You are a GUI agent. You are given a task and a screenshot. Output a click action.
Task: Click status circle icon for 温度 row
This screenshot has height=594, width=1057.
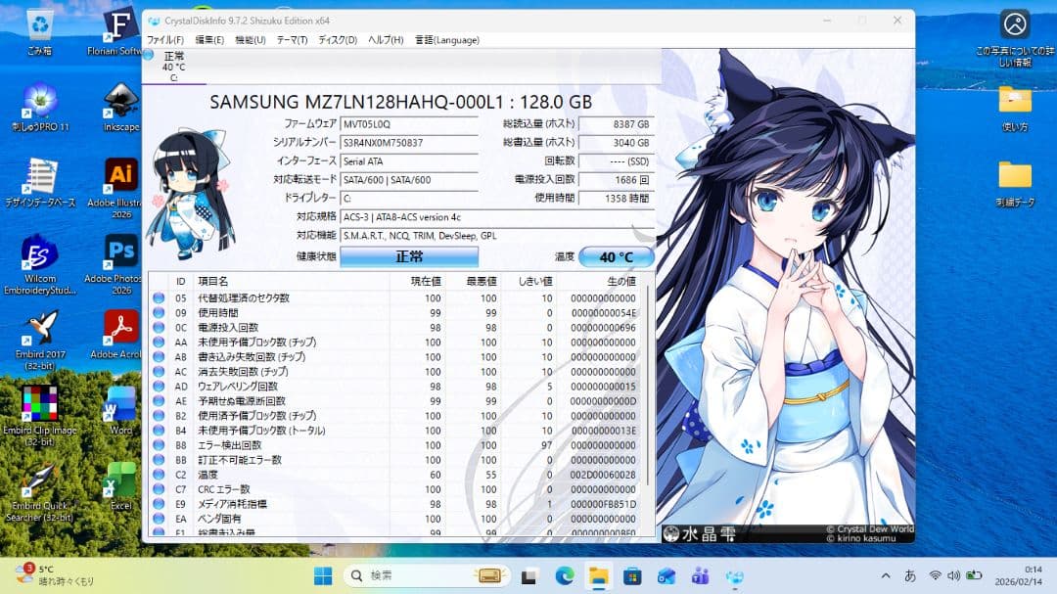coord(159,475)
